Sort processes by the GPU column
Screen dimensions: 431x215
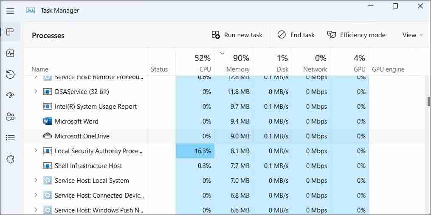(349, 62)
